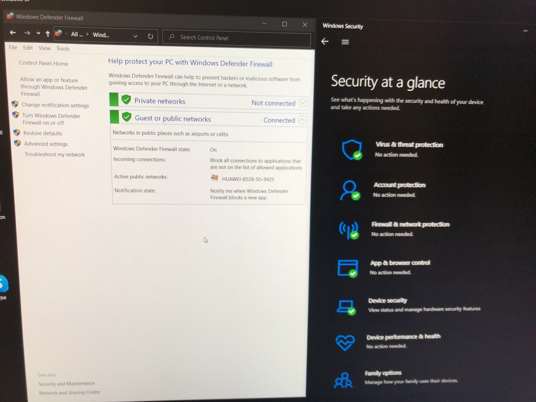This screenshot has height=402, width=536.
Task: Open App & browser control window icon
Action: 348,268
